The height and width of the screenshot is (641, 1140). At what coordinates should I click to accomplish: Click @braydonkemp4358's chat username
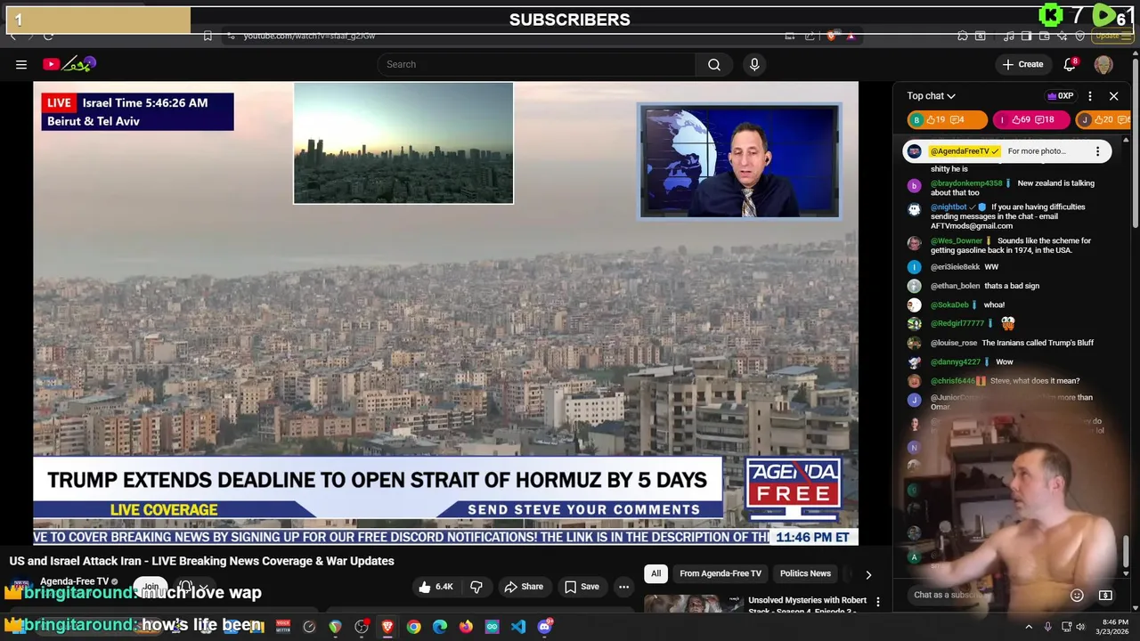click(x=966, y=183)
